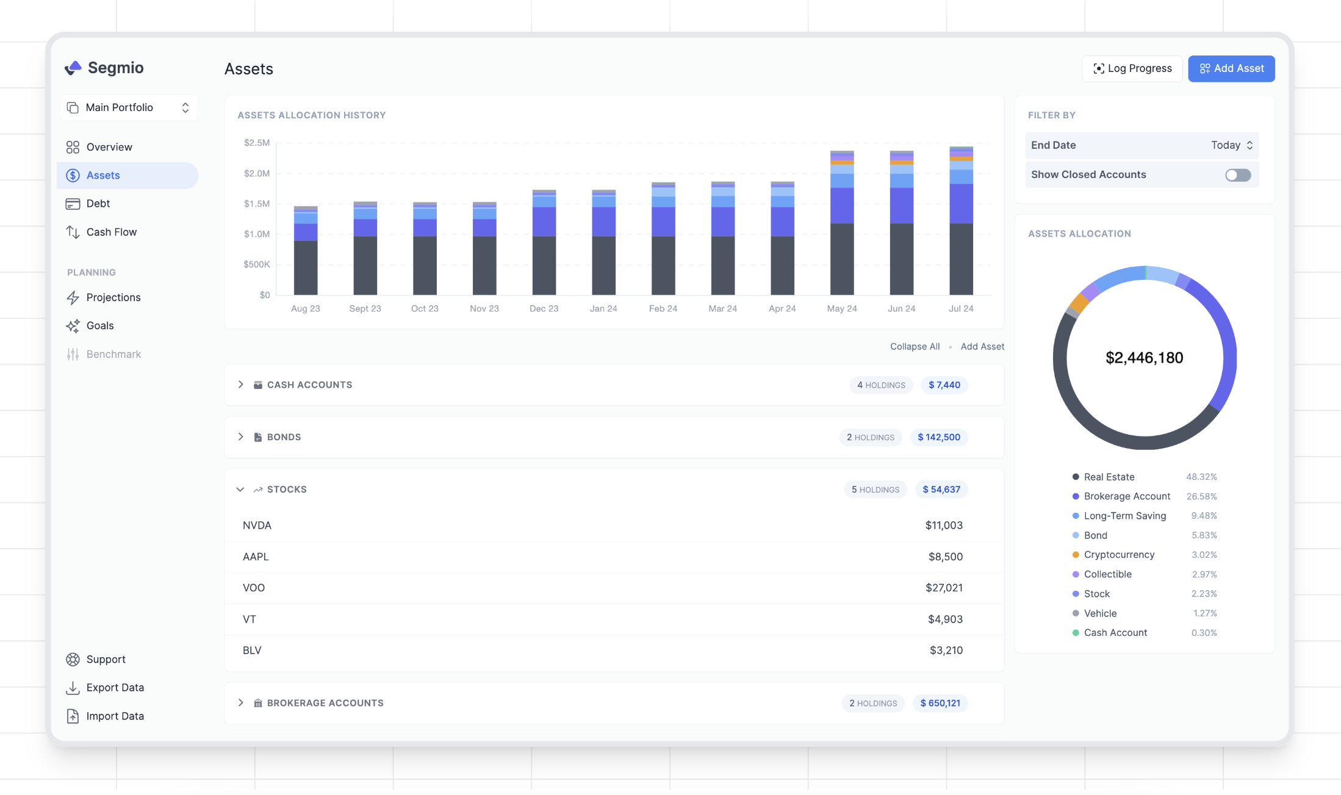Click the Export Data download icon

pos(73,688)
